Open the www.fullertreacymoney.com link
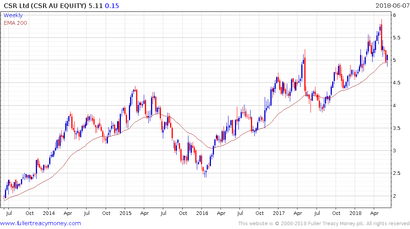Screen dimensions: 410x229 point(40,223)
